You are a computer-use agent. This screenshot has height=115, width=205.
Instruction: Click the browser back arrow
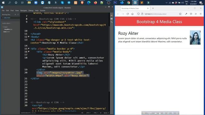point(118,14)
